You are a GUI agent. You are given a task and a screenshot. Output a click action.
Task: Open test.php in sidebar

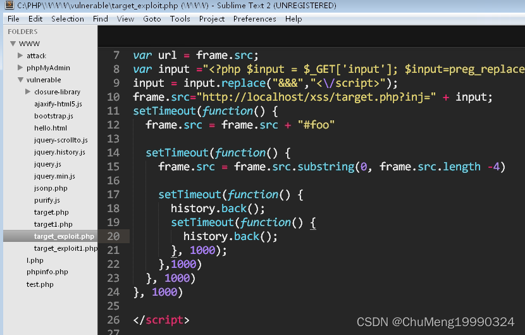point(40,285)
